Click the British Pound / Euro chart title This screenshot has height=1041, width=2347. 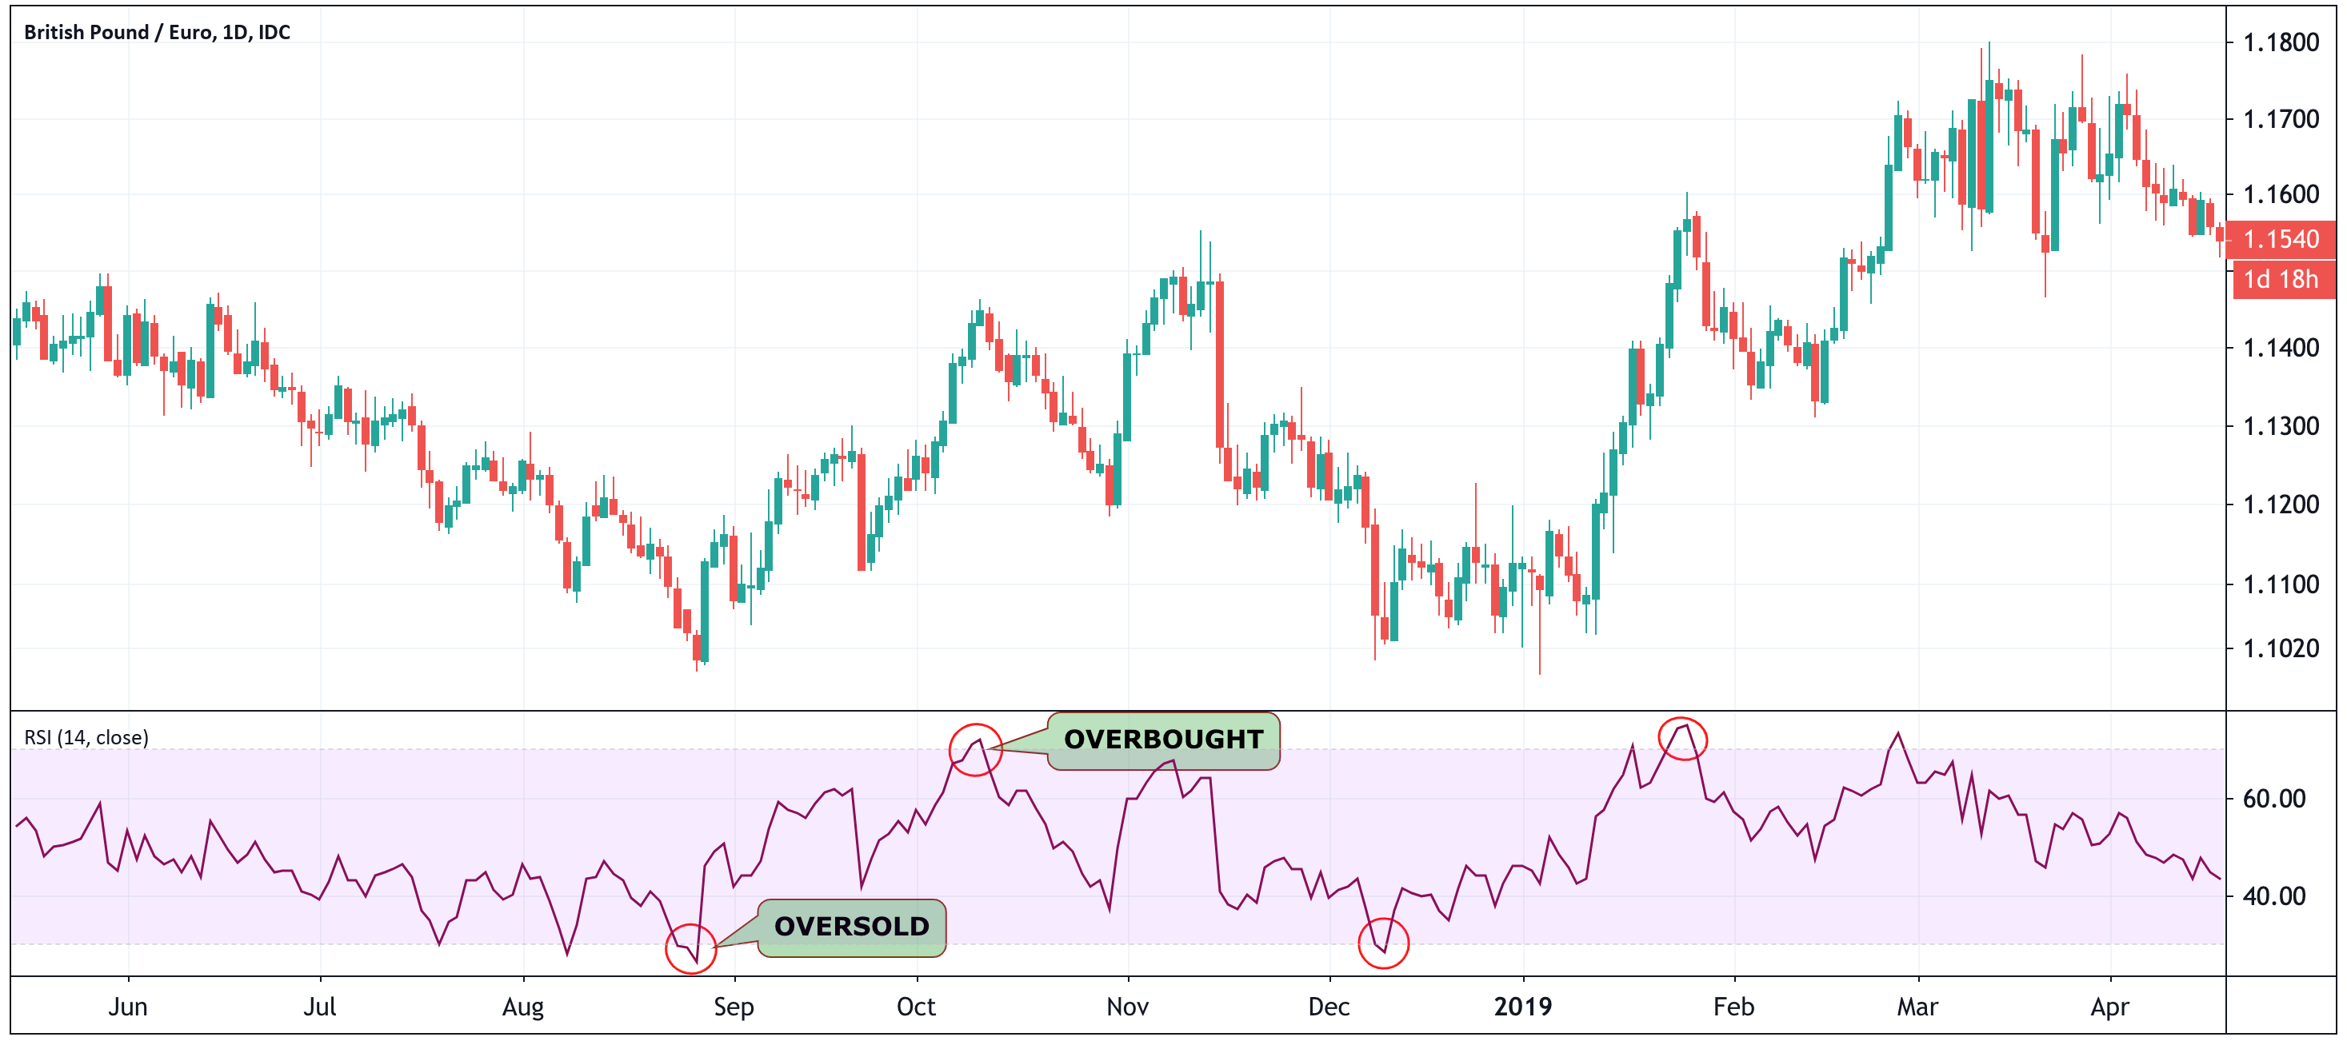coord(157,32)
